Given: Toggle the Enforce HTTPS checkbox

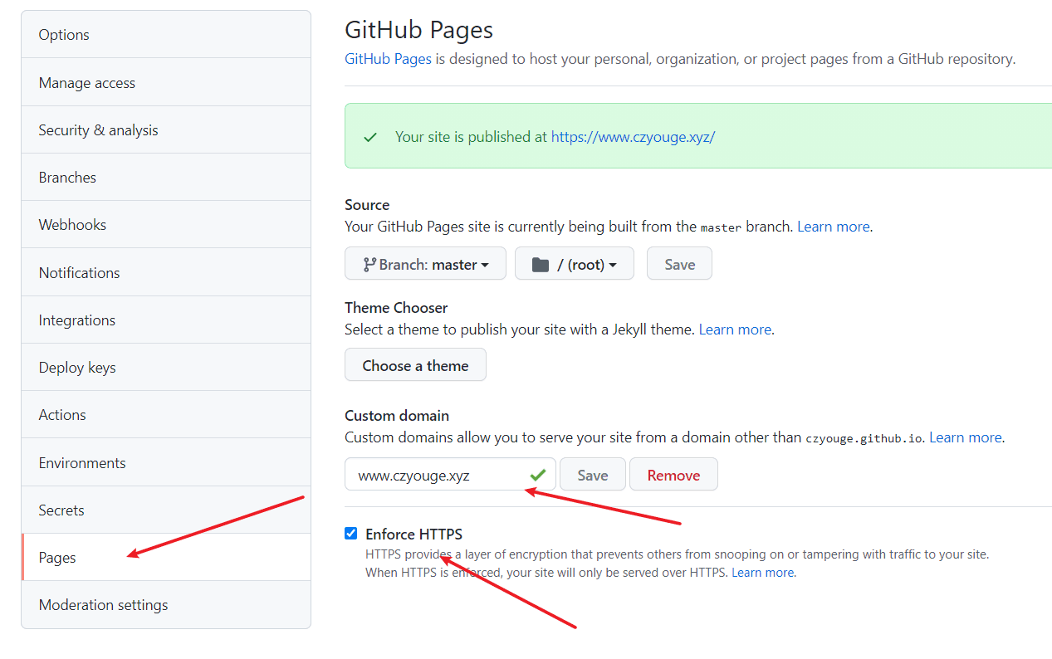Looking at the screenshot, I should pyautogui.click(x=351, y=534).
